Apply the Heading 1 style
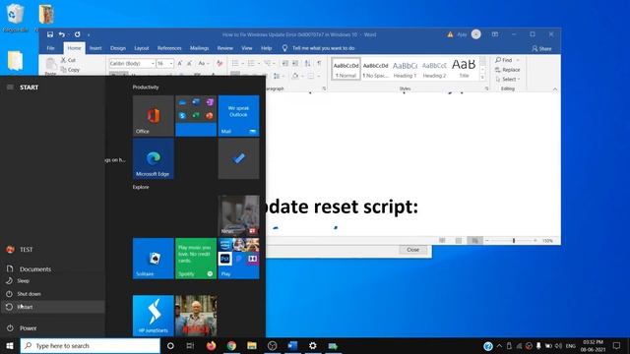Viewport: 630px width, 354px height. 405,69
